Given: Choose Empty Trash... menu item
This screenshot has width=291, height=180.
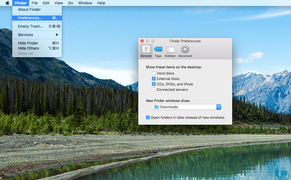Looking at the screenshot, I should pyautogui.click(x=37, y=26).
